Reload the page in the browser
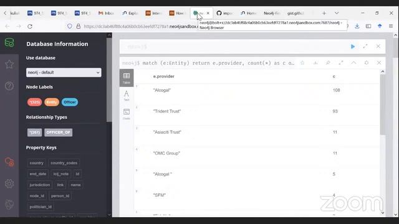 30,26
